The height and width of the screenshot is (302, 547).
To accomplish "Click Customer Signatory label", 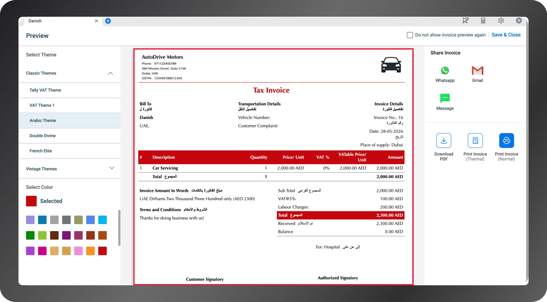I will [x=205, y=279].
